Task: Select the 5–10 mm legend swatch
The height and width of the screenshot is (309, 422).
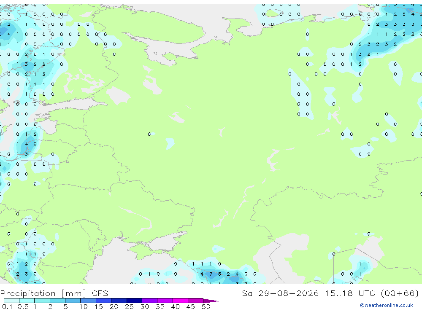Action: click(x=73, y=301)
